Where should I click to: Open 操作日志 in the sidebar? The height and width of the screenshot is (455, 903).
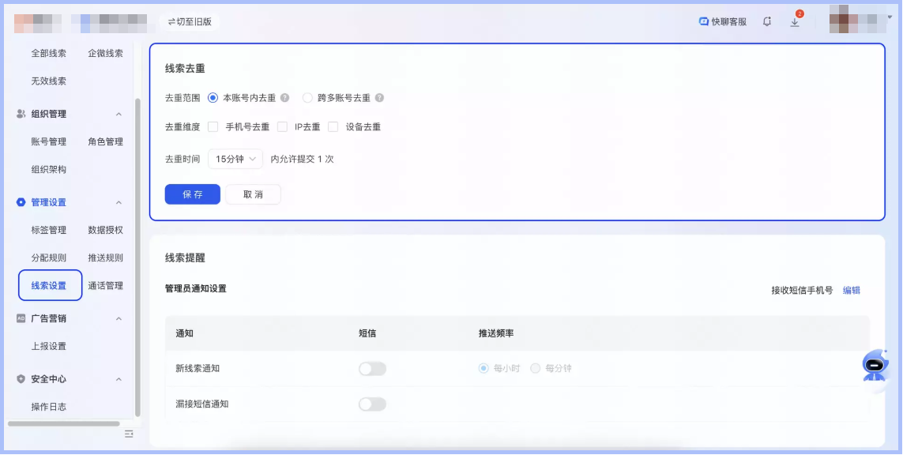click(48, 406)
